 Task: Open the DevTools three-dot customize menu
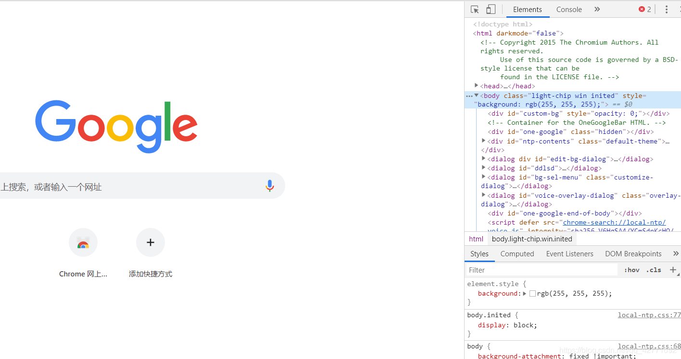pos(666,9)
